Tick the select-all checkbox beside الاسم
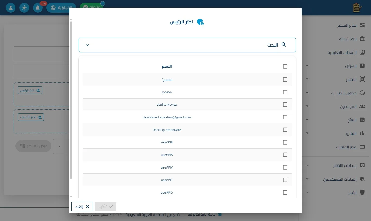The width and height of the screenshot is (371, 221). 285,66
